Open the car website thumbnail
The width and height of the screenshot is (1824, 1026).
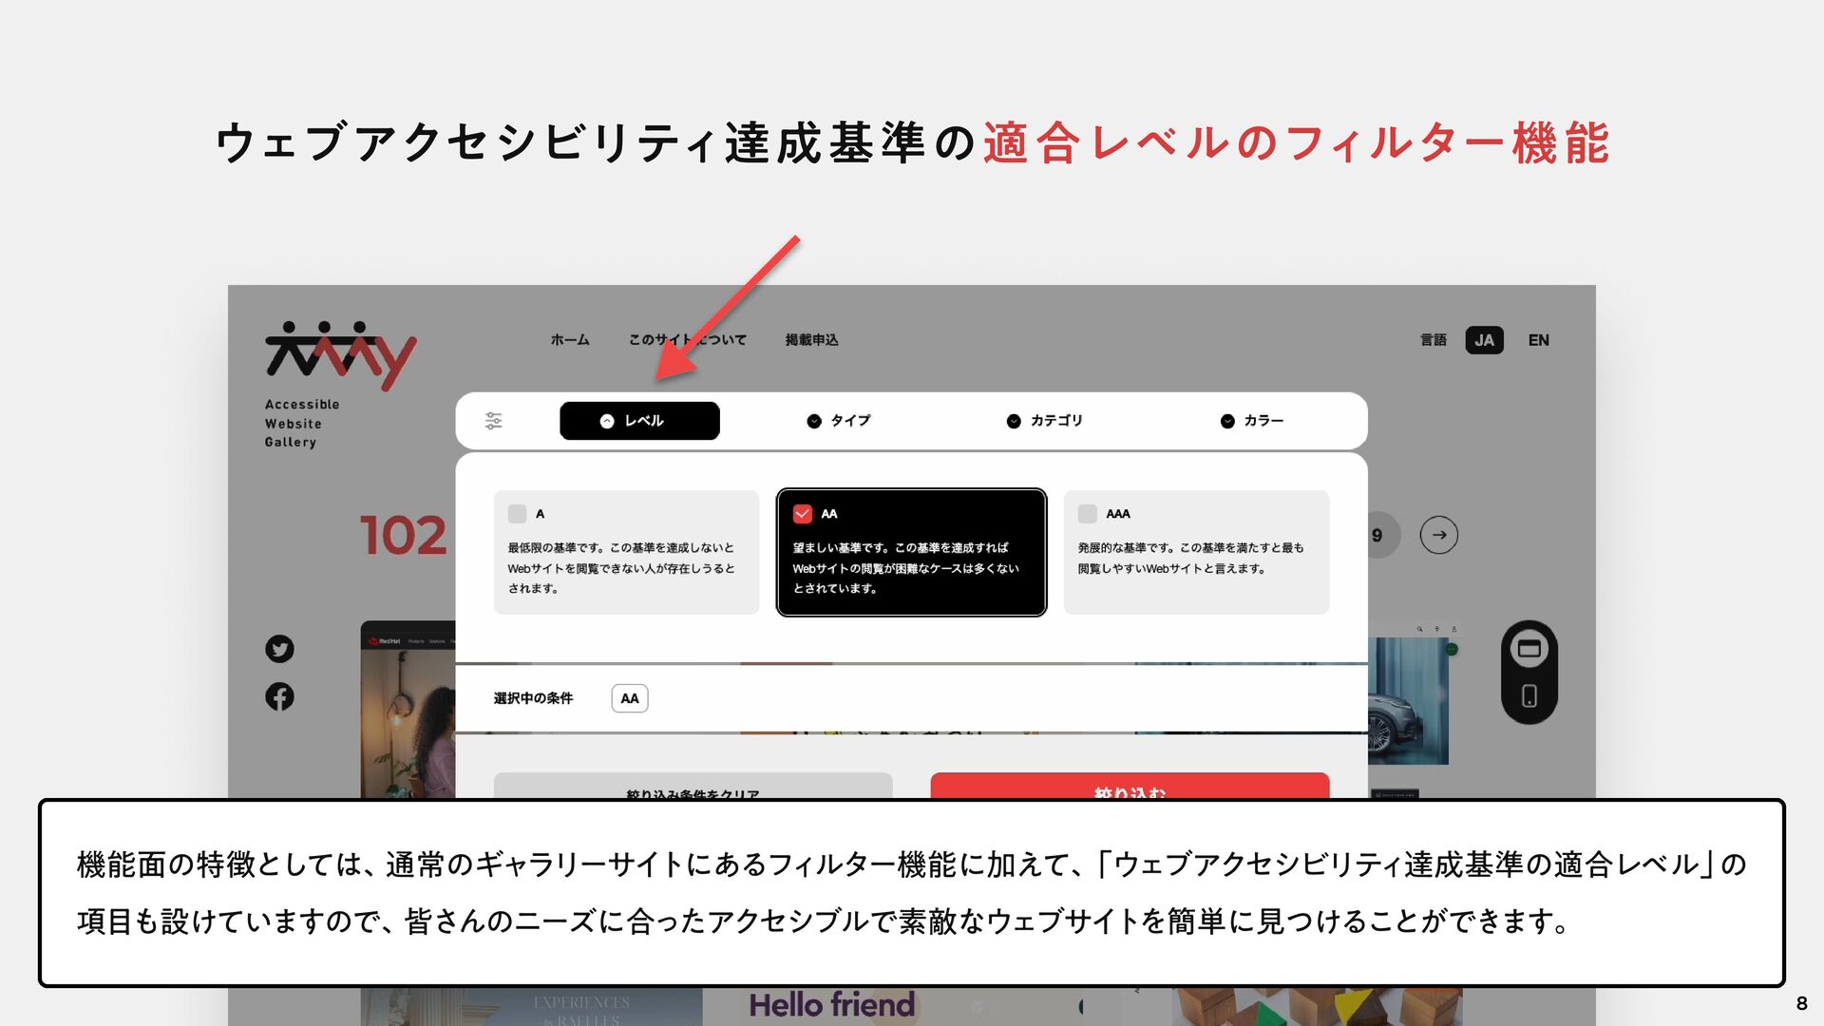point(1408,693)
